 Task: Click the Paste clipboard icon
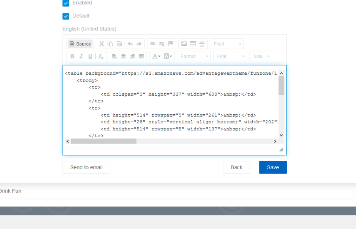[x=119, y=44]
